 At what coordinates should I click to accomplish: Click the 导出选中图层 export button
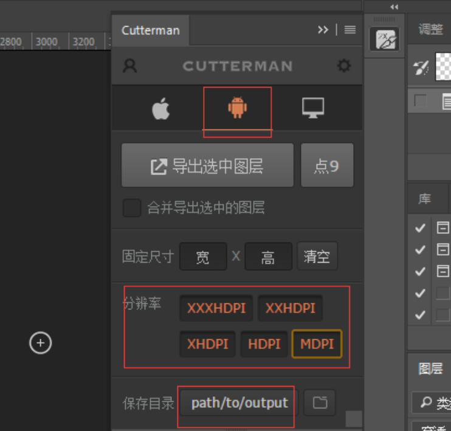[207, 165]
